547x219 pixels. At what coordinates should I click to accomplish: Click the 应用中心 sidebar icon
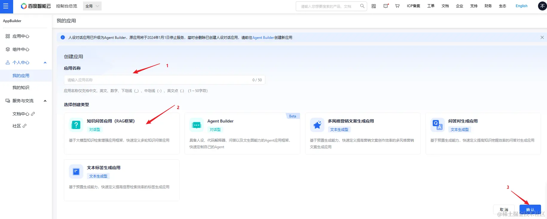click(8, 36)
